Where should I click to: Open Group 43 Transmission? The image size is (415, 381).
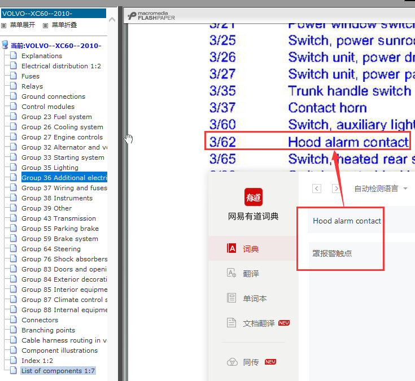coord(59,218)
